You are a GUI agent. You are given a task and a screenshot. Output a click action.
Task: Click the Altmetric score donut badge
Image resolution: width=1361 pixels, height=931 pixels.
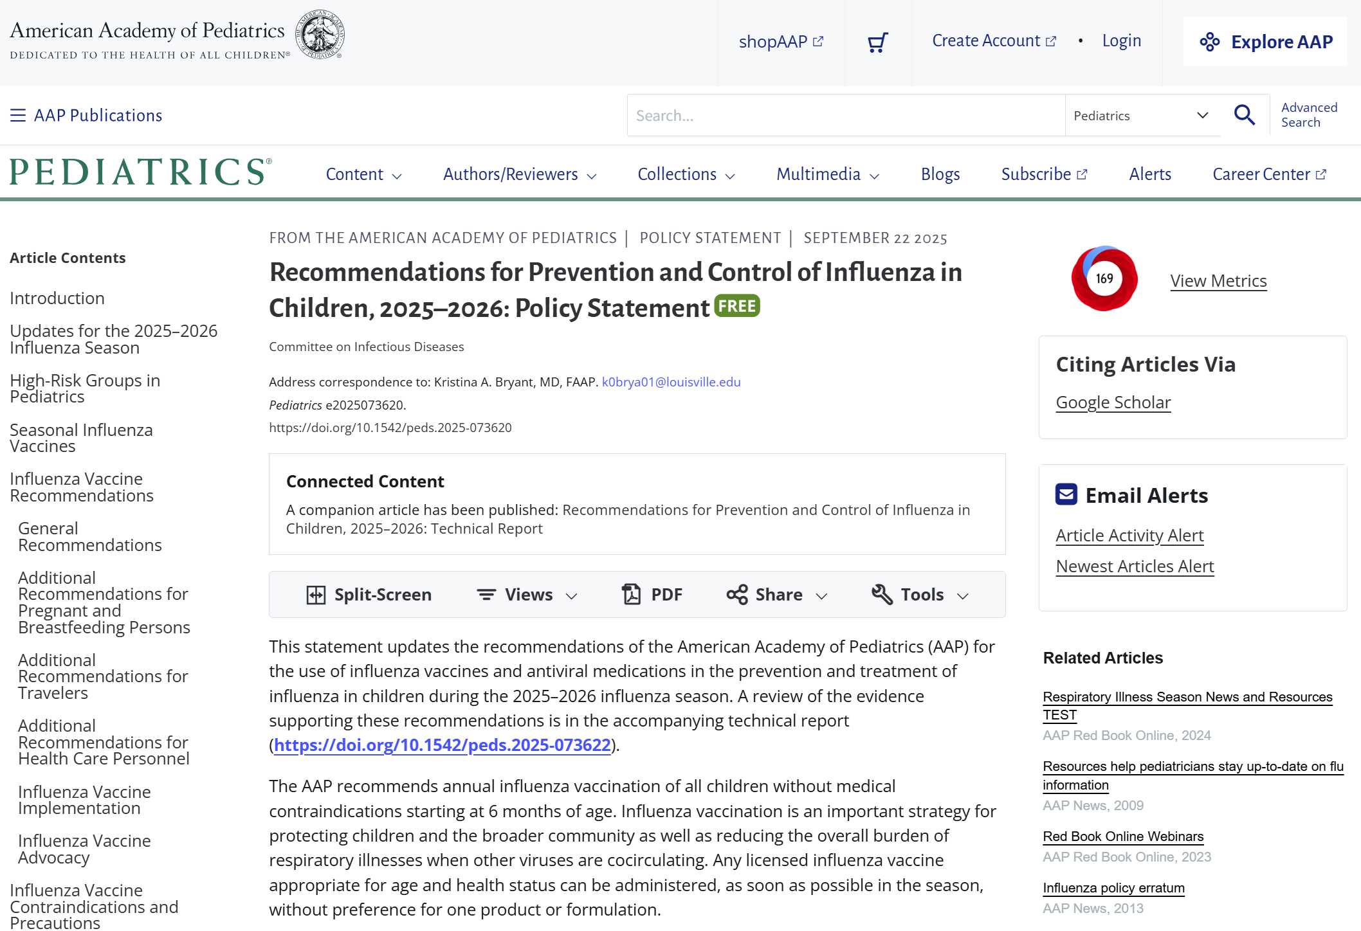click(x=1104, y=278)
